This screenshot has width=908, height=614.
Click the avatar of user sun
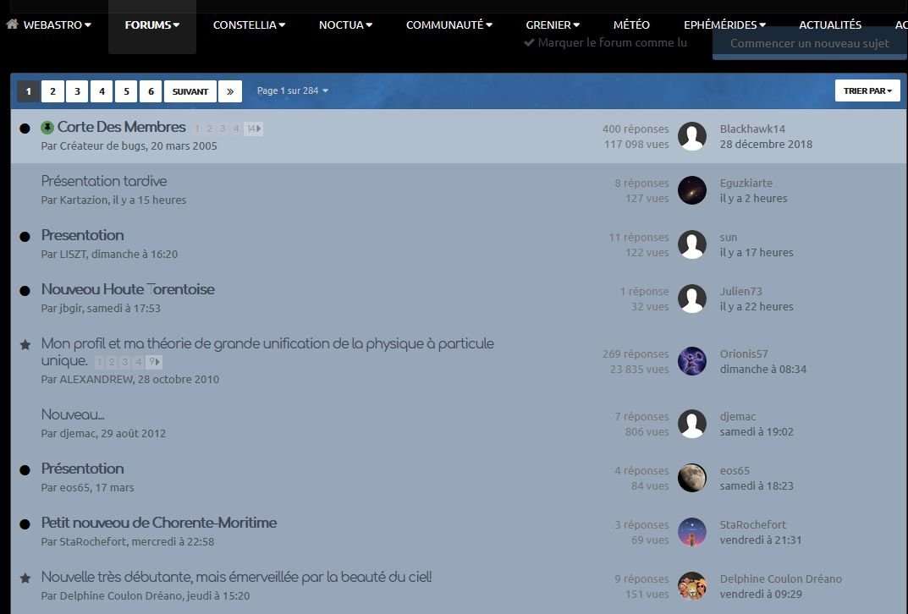tap(692, 244)
